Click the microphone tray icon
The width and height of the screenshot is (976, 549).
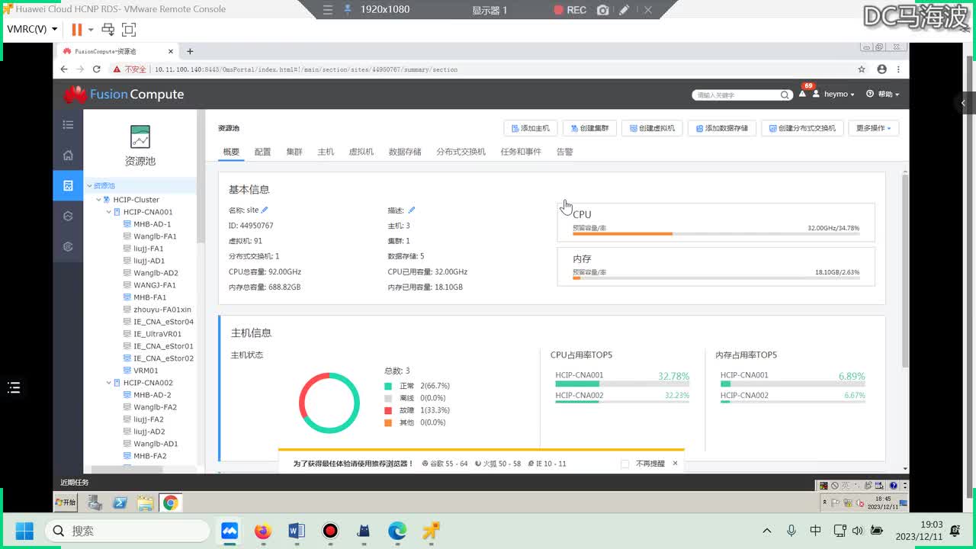(x=791, y=531)
